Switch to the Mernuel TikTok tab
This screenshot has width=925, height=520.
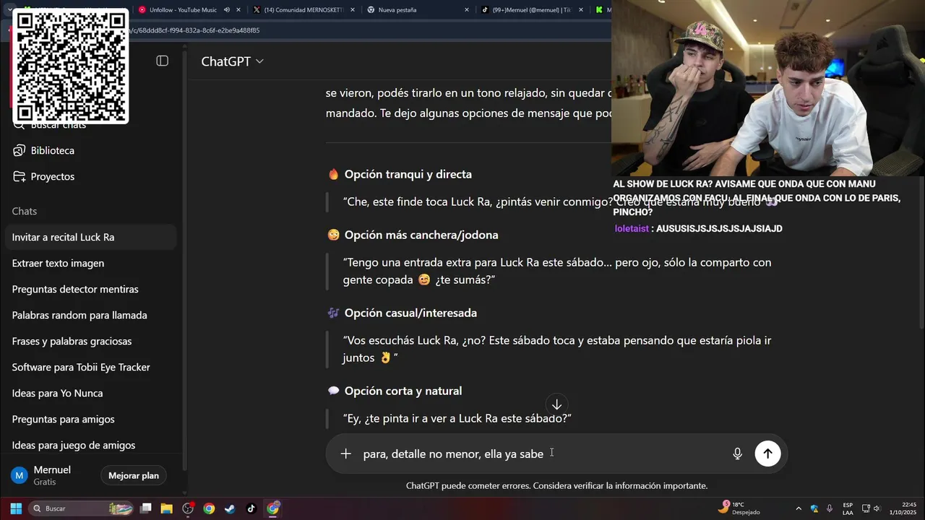click(x=531, y=10)
